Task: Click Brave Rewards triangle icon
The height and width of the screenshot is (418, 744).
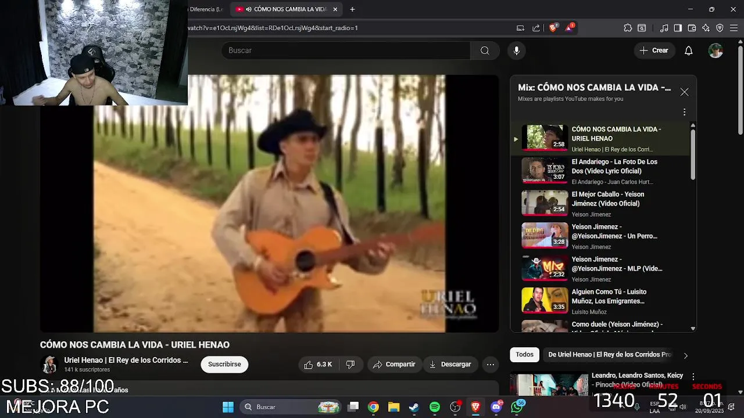Action: pyautogui.click(x=569, y=28)
